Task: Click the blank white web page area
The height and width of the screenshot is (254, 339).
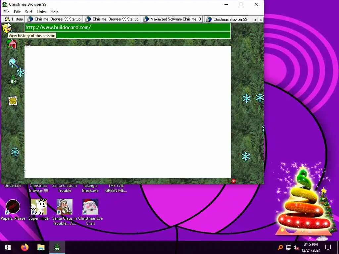Action: coord(127,112)
